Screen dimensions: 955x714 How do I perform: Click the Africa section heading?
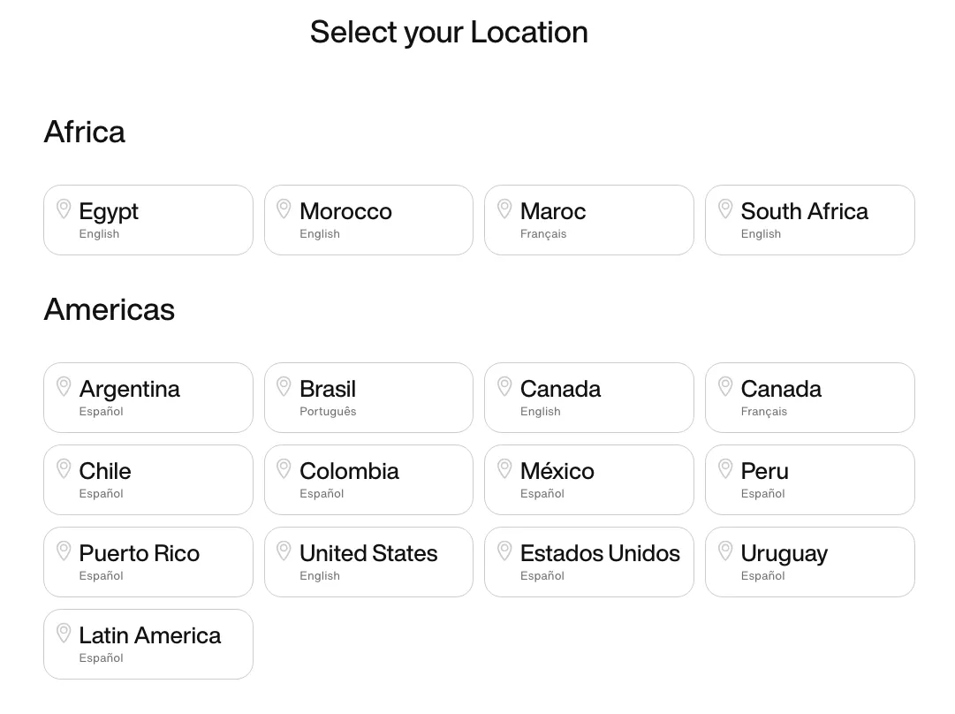coord(84,132)
